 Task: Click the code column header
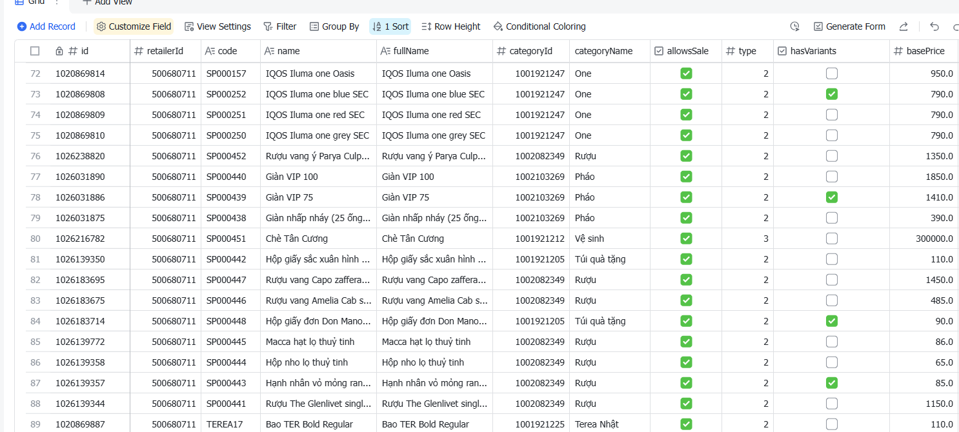click(230, 51)
